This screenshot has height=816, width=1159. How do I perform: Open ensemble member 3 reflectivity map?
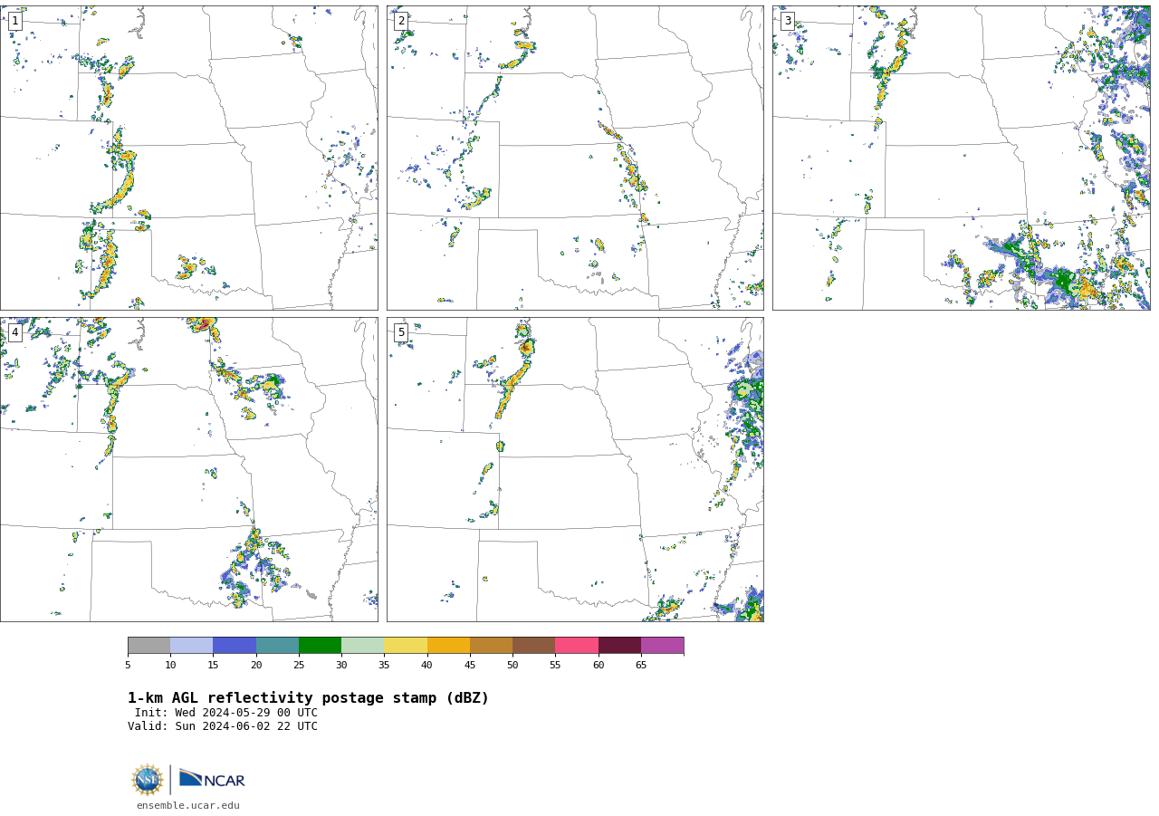tap(961, 158)
